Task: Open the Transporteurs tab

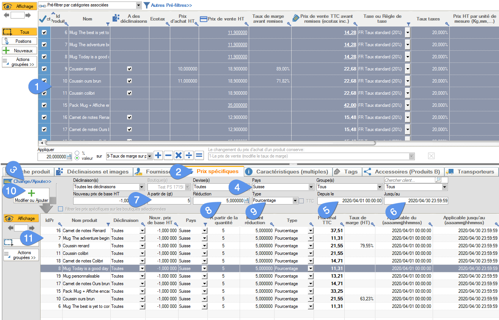Action: click(x=472, y=172)
